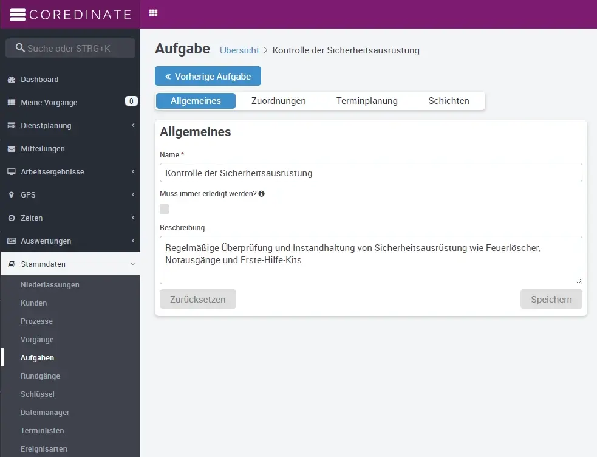Viewport: 597px width, 457px height.
Task: Click the Name input field
Action: click(x=370, y=173)
